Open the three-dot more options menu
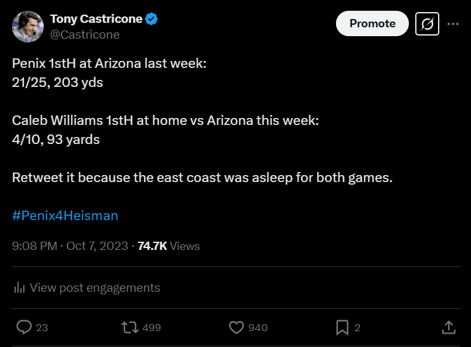The image size is (471, 347). 453,24
